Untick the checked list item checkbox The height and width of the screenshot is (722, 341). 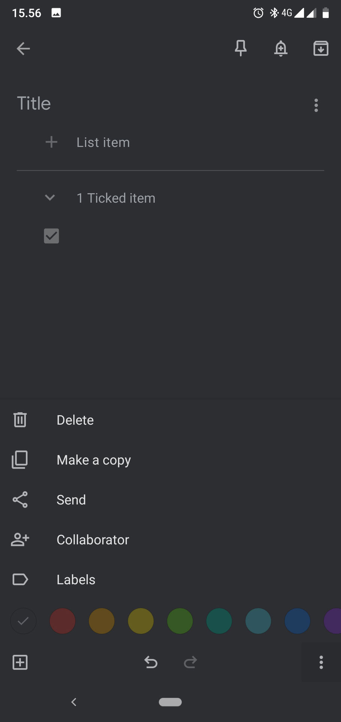[x=51, y=236]
